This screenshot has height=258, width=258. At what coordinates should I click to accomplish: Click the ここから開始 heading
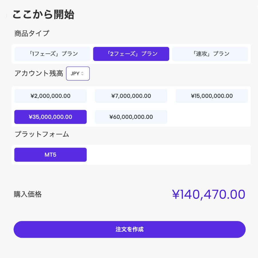coord(43,15)
